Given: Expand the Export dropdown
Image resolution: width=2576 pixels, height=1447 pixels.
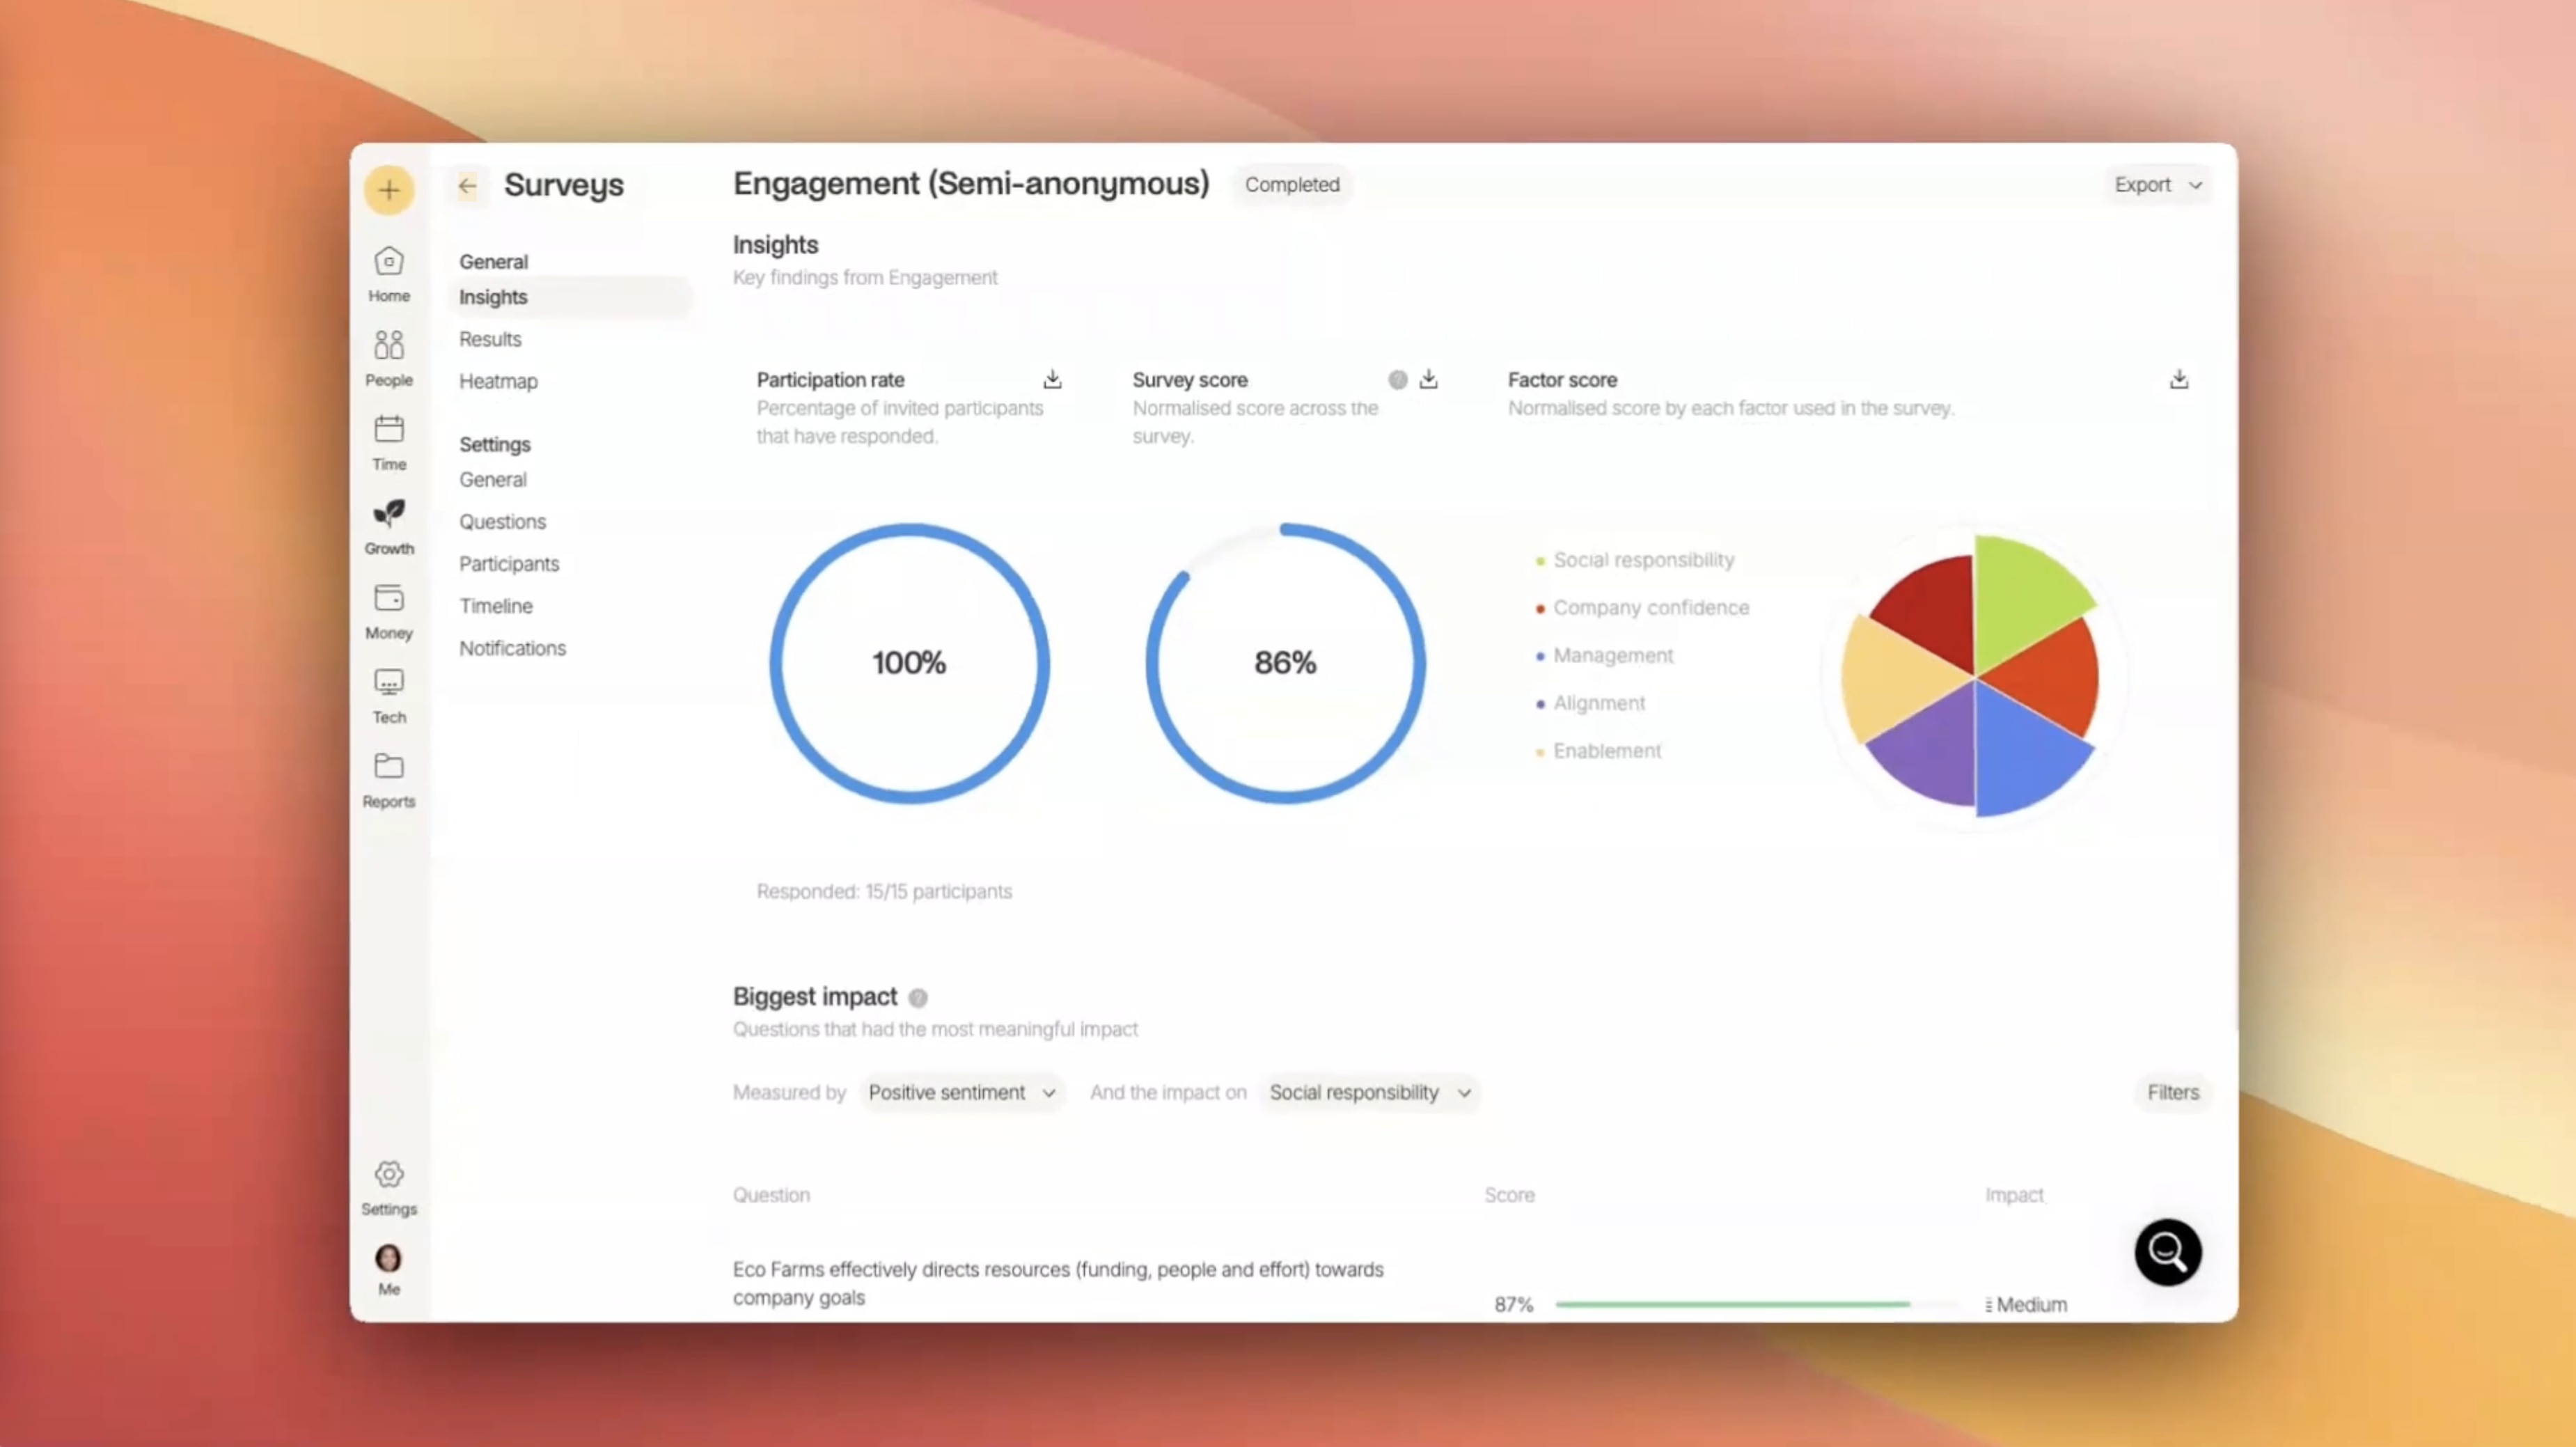Looking at the screenshot, I should coord(2158,185).
